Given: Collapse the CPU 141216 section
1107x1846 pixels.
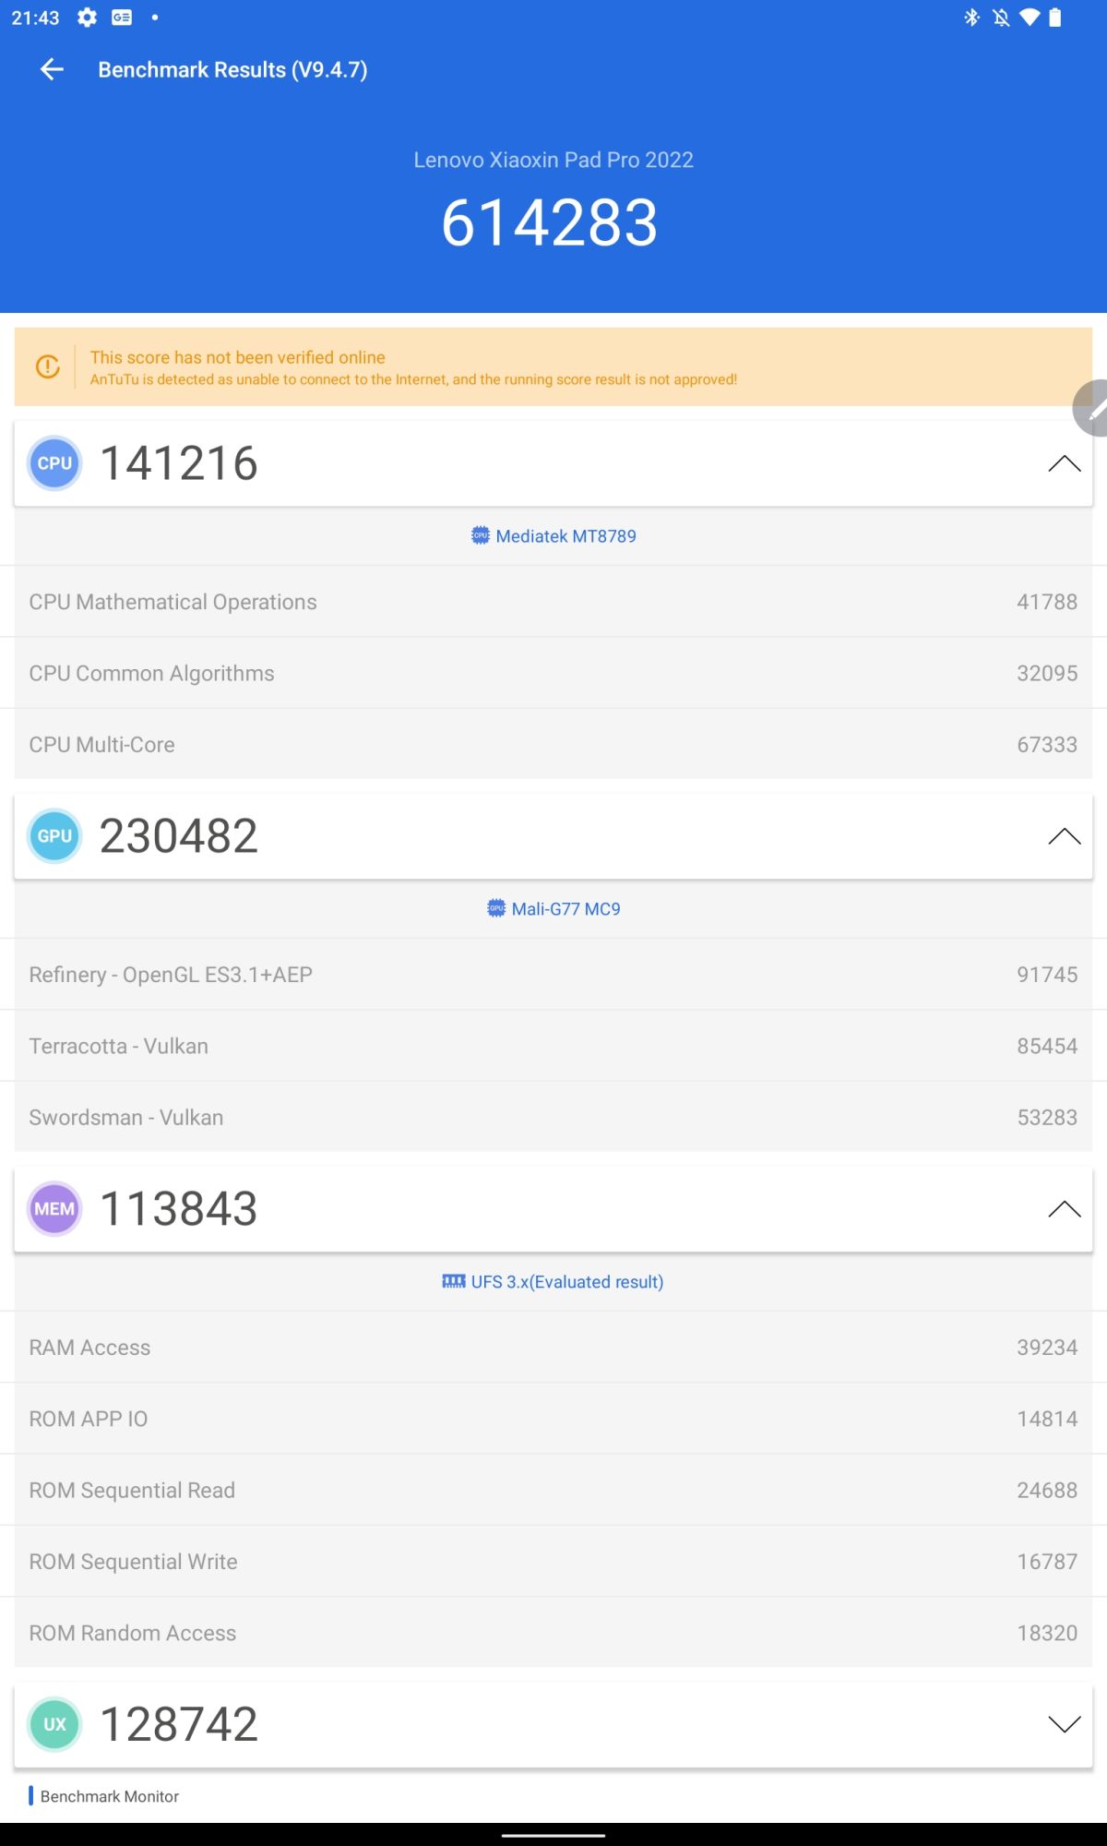Looking at the screenshot, I should click(1065, 463).
